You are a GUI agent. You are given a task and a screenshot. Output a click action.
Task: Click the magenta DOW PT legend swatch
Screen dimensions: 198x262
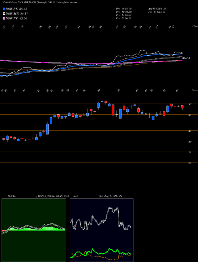pos(4,18)
